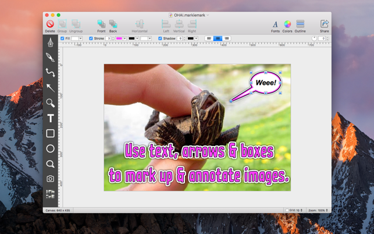Screen dimensions: 374x234
Task: Click the rotation angle dial
Action: click(x=314, y=38)
